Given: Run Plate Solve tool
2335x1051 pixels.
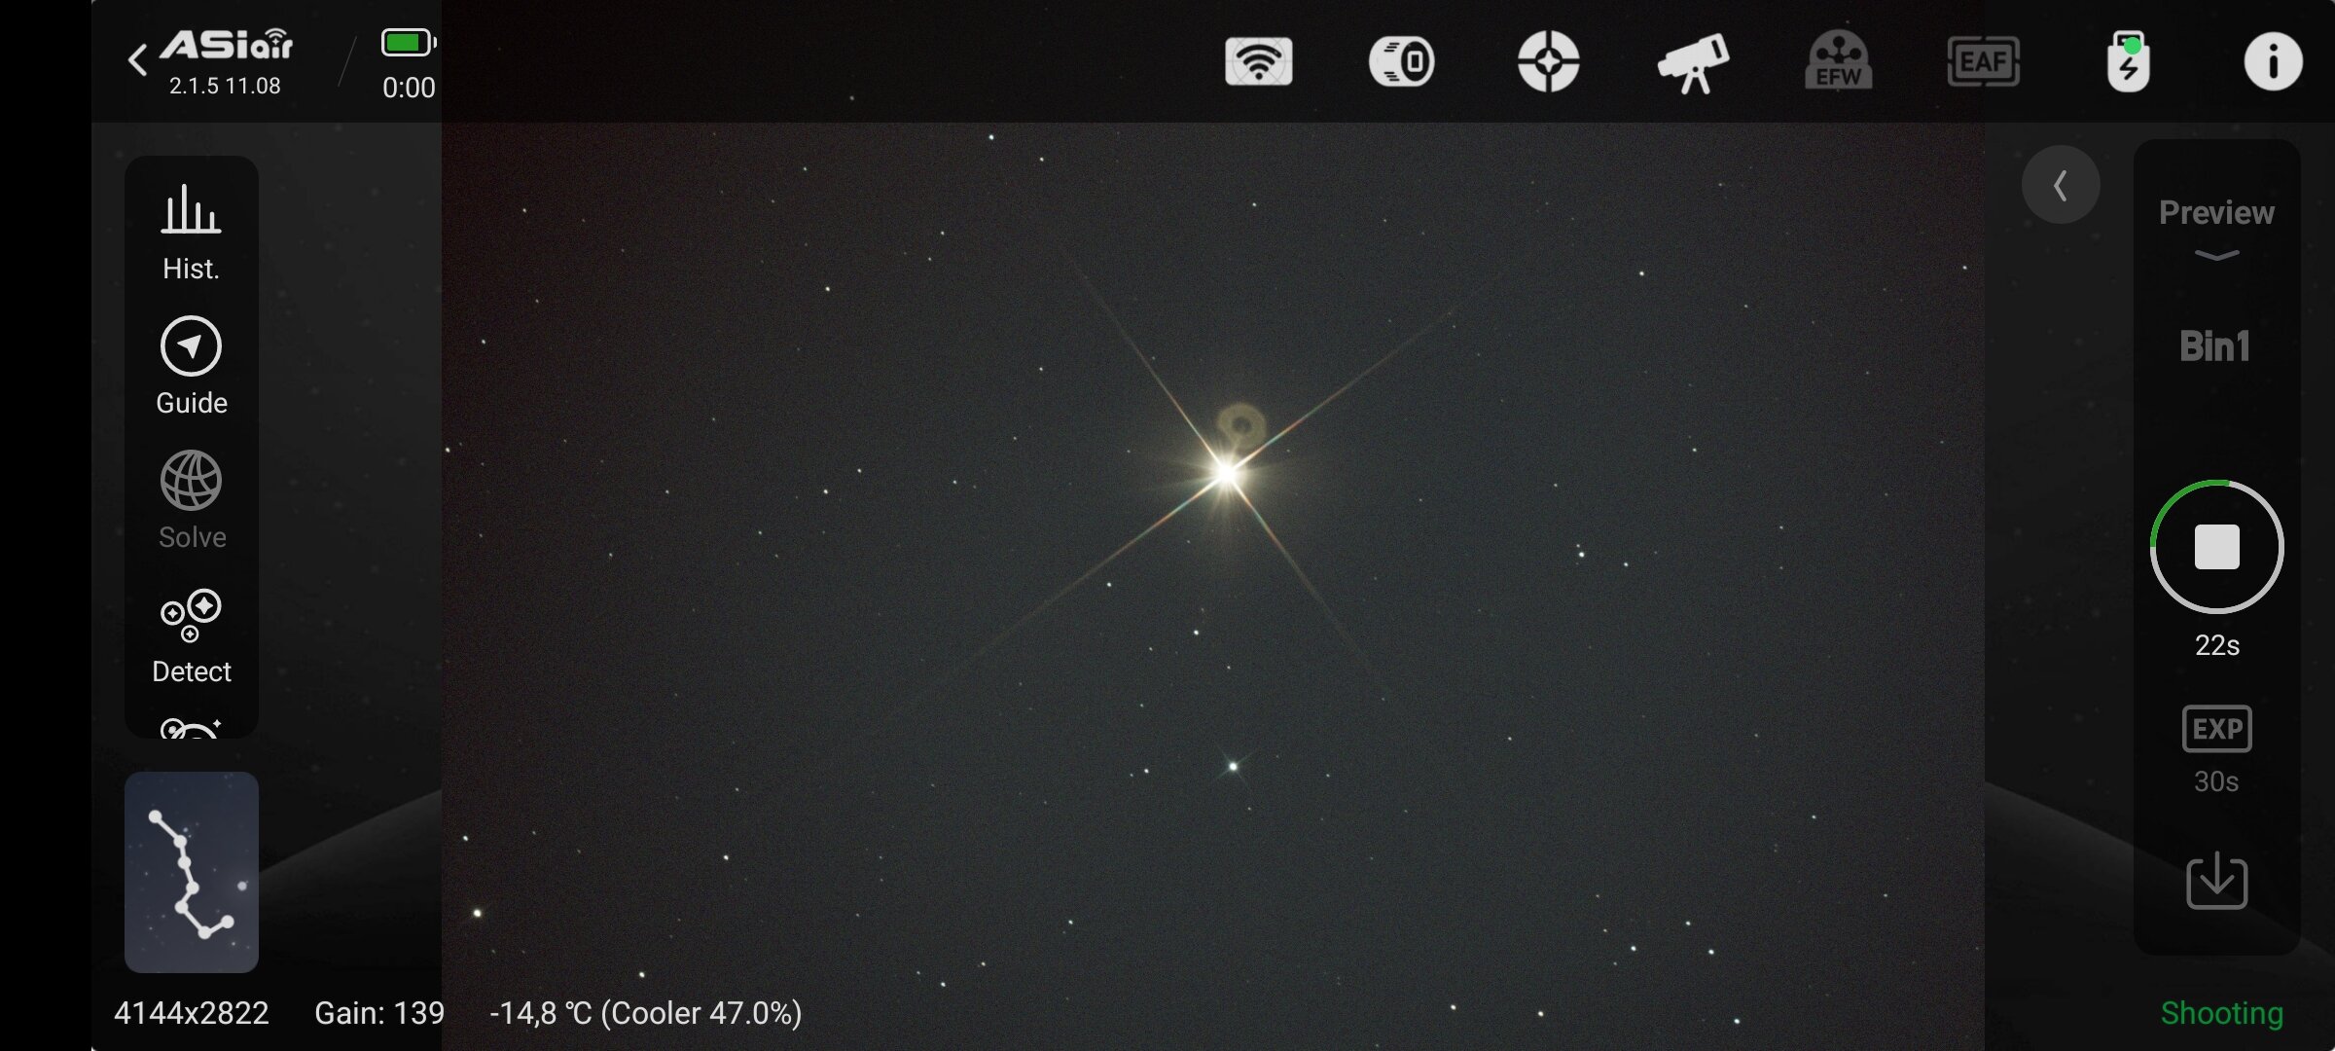Looking at the screenshot, I should pyautogui.click(x=191, y=500).
